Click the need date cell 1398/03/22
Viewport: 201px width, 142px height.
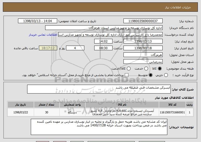21,112
